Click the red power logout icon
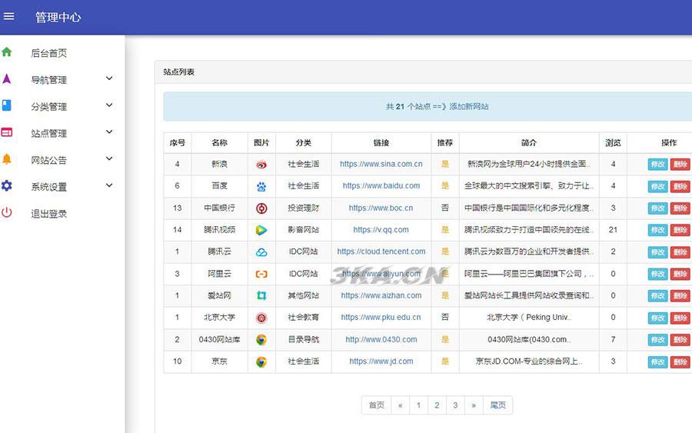 click(x=7, y=213)
